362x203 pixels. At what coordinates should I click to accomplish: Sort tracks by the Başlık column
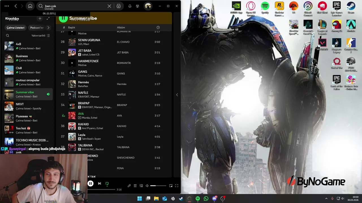[x=72, y=27]
